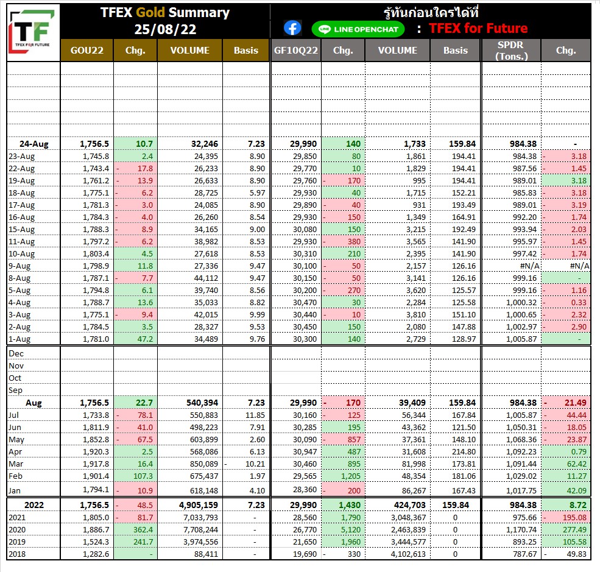Image resolution: width=600 pixels, height=572 pixels.
Task: Click volume 44,112 in 8-Aug row
Action: [206, 278]
